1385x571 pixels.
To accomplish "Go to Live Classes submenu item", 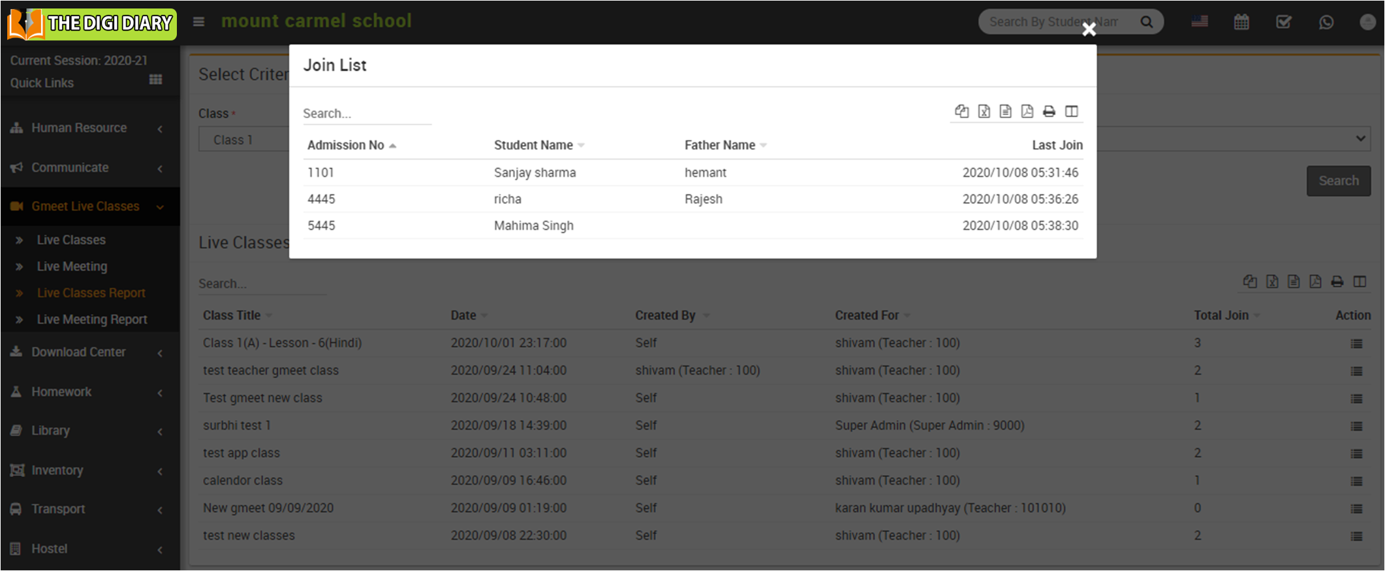I will tap(71, 240).
